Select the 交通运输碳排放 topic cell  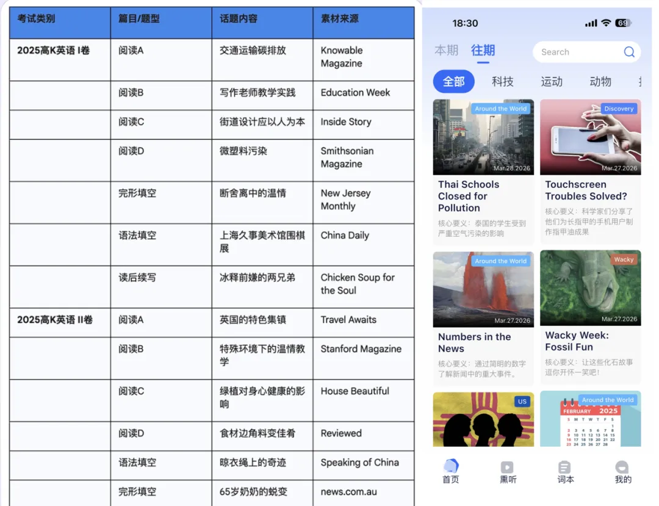pos(262,60)
